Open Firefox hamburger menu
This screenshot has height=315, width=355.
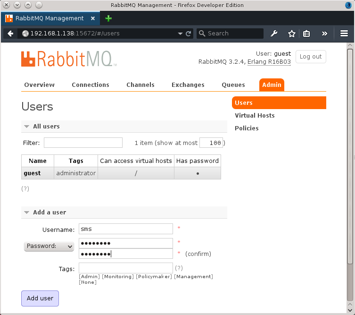pos(344,34)
